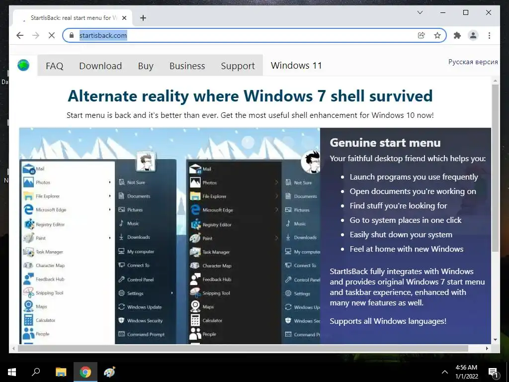Click the Photos submenu arrow in the light start menu
This screenshot has height=382, width=509.
pyautogui.click(x=110, y=182)
